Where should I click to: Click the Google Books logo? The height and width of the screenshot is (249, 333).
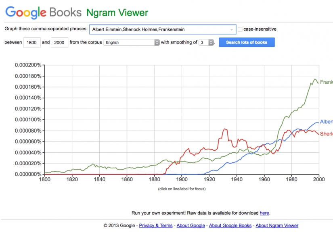43,12
